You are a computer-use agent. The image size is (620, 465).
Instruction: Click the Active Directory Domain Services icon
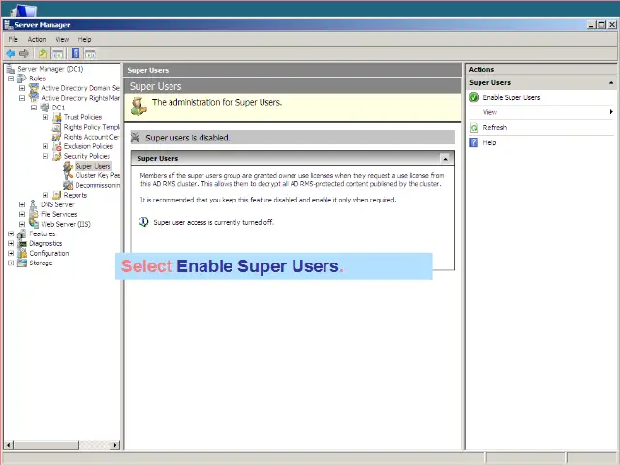pos(34,88)
